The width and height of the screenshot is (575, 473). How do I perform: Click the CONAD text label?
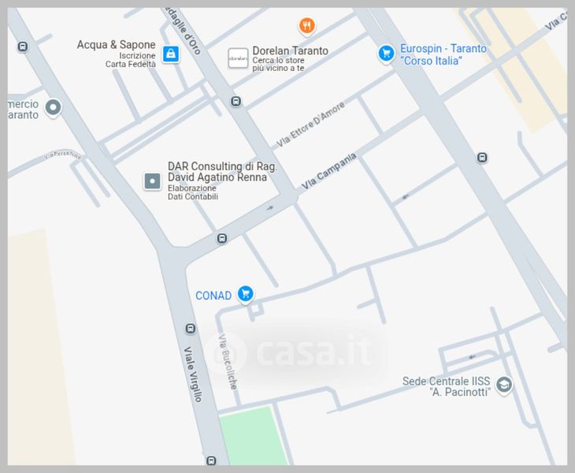(x=213, y=296)
